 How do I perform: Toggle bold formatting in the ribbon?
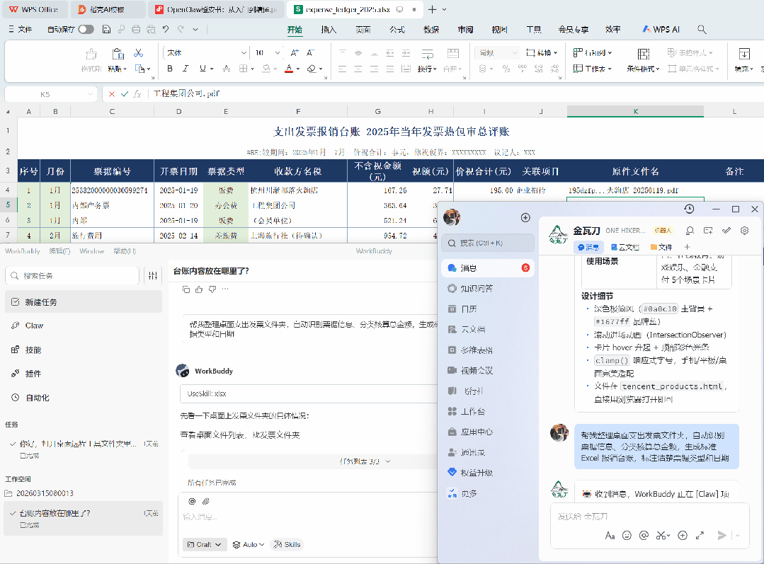pos(169,69)
